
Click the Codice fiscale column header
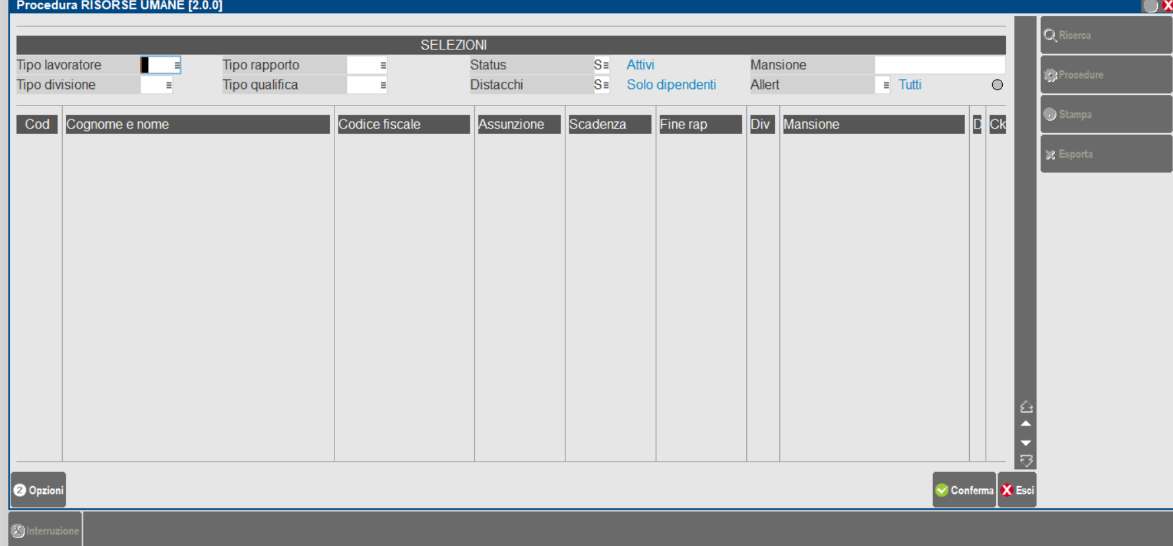point(403,125)
